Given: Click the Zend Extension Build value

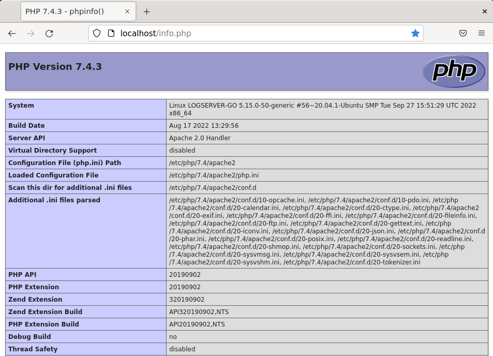Looking at the screenshot, I should 198,312.
